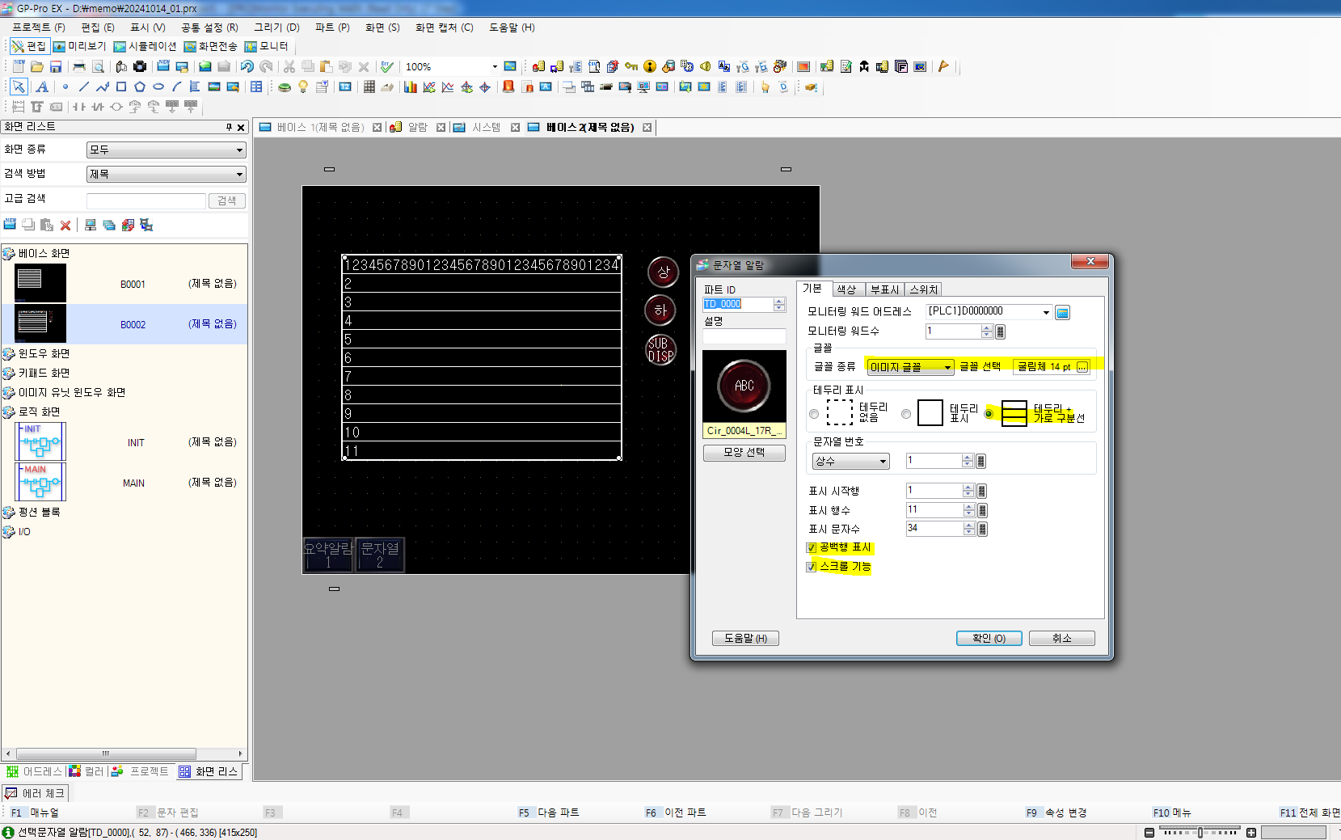Select the arrow pointer tool
The height and width of the screenshot is (840, 1341).
click(19, 87)
